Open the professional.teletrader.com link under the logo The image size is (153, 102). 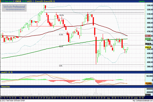point(14,10)
